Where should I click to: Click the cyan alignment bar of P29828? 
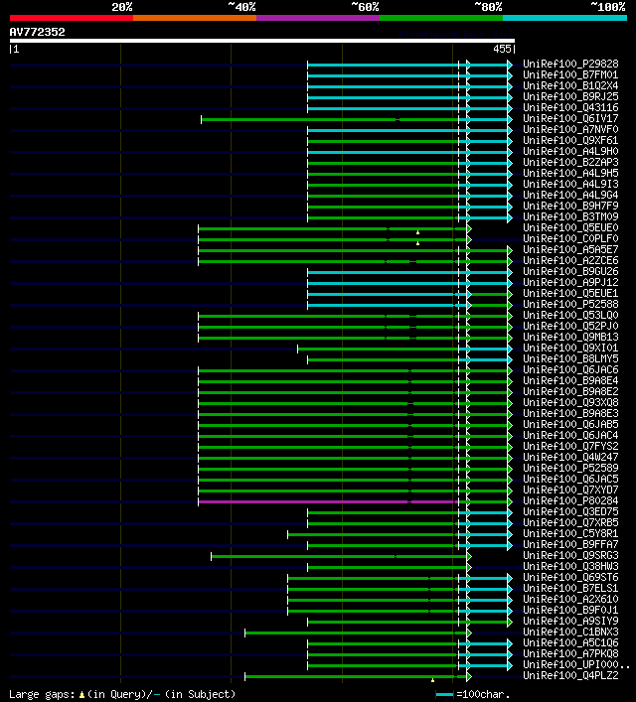tap(407, 65)
